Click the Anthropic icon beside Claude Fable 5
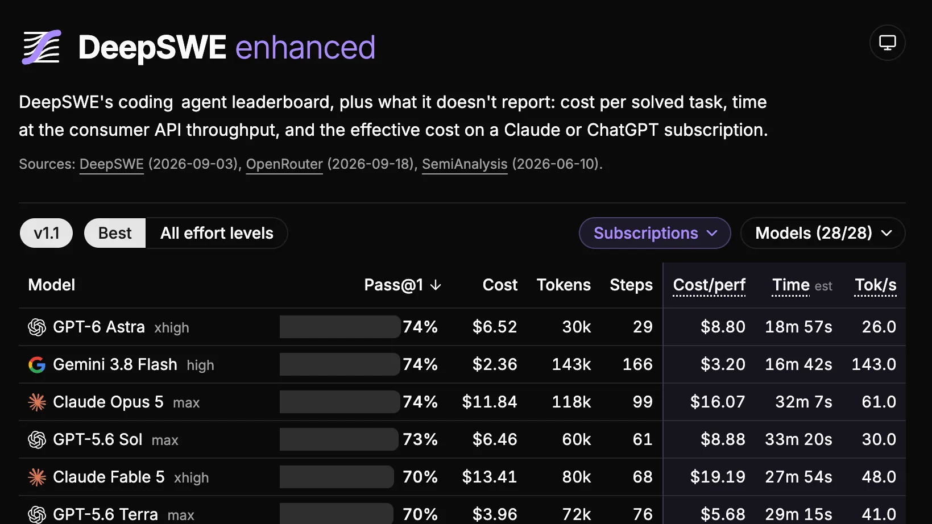 pyautogui.click(x=37, y=477)
